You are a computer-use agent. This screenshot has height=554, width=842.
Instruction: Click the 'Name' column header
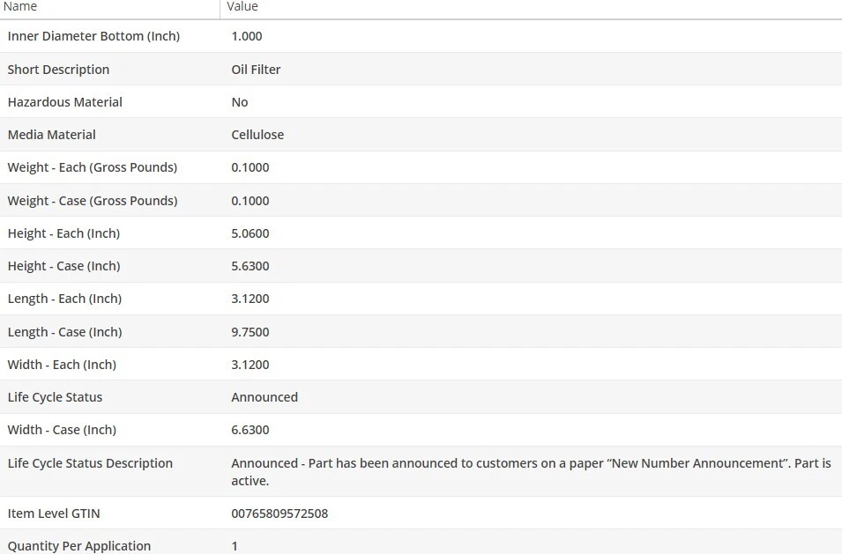point(20,6)
